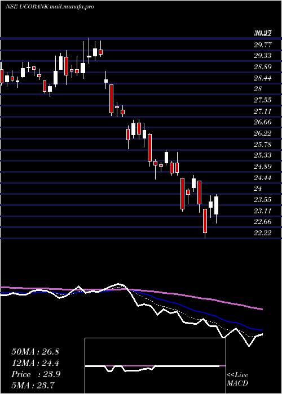The height and width of the screenshot is (394, 282).
Task: Select the 26.66 price axis label
Action: 263,122
